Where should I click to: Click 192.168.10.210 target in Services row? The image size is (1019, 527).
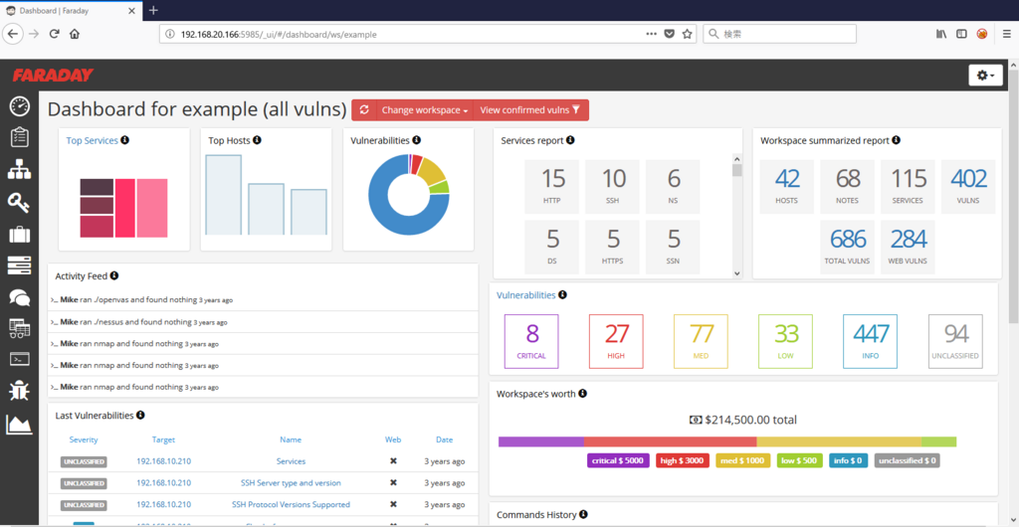click(x=164, y=460)
